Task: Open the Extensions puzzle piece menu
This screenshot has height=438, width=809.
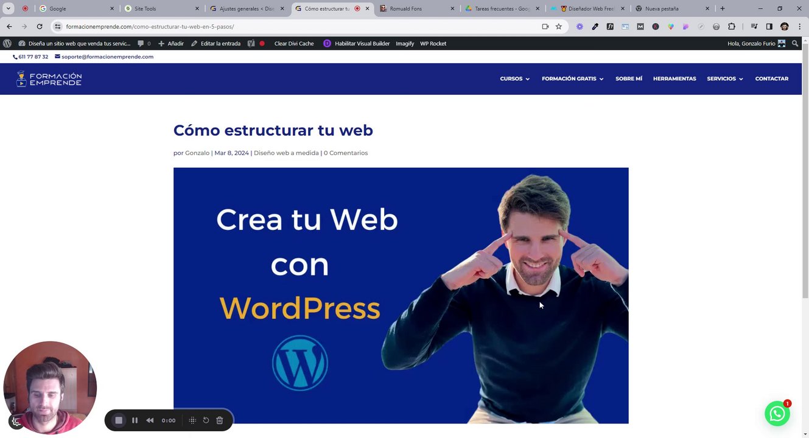Action: point(732,27)
